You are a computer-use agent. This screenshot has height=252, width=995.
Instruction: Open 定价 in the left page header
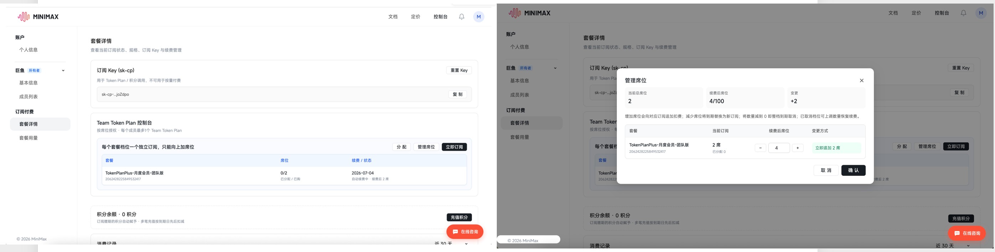click(416, 17)
